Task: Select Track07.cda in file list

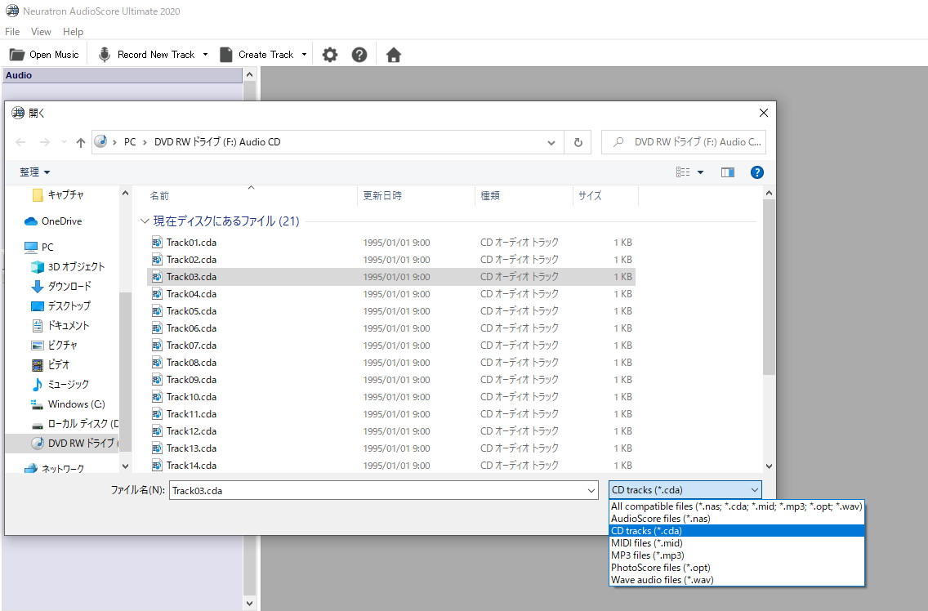Action: [x=191, y=346]
